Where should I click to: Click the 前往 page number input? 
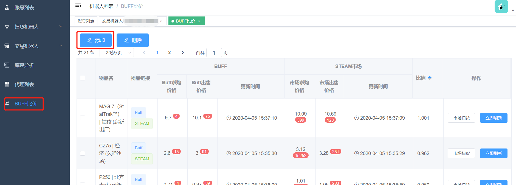click(214, 53)
